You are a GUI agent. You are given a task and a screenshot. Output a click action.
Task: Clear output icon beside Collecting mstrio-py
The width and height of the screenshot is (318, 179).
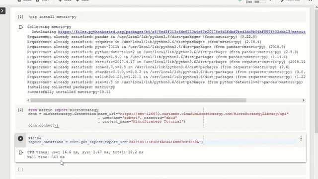[20, 27]
